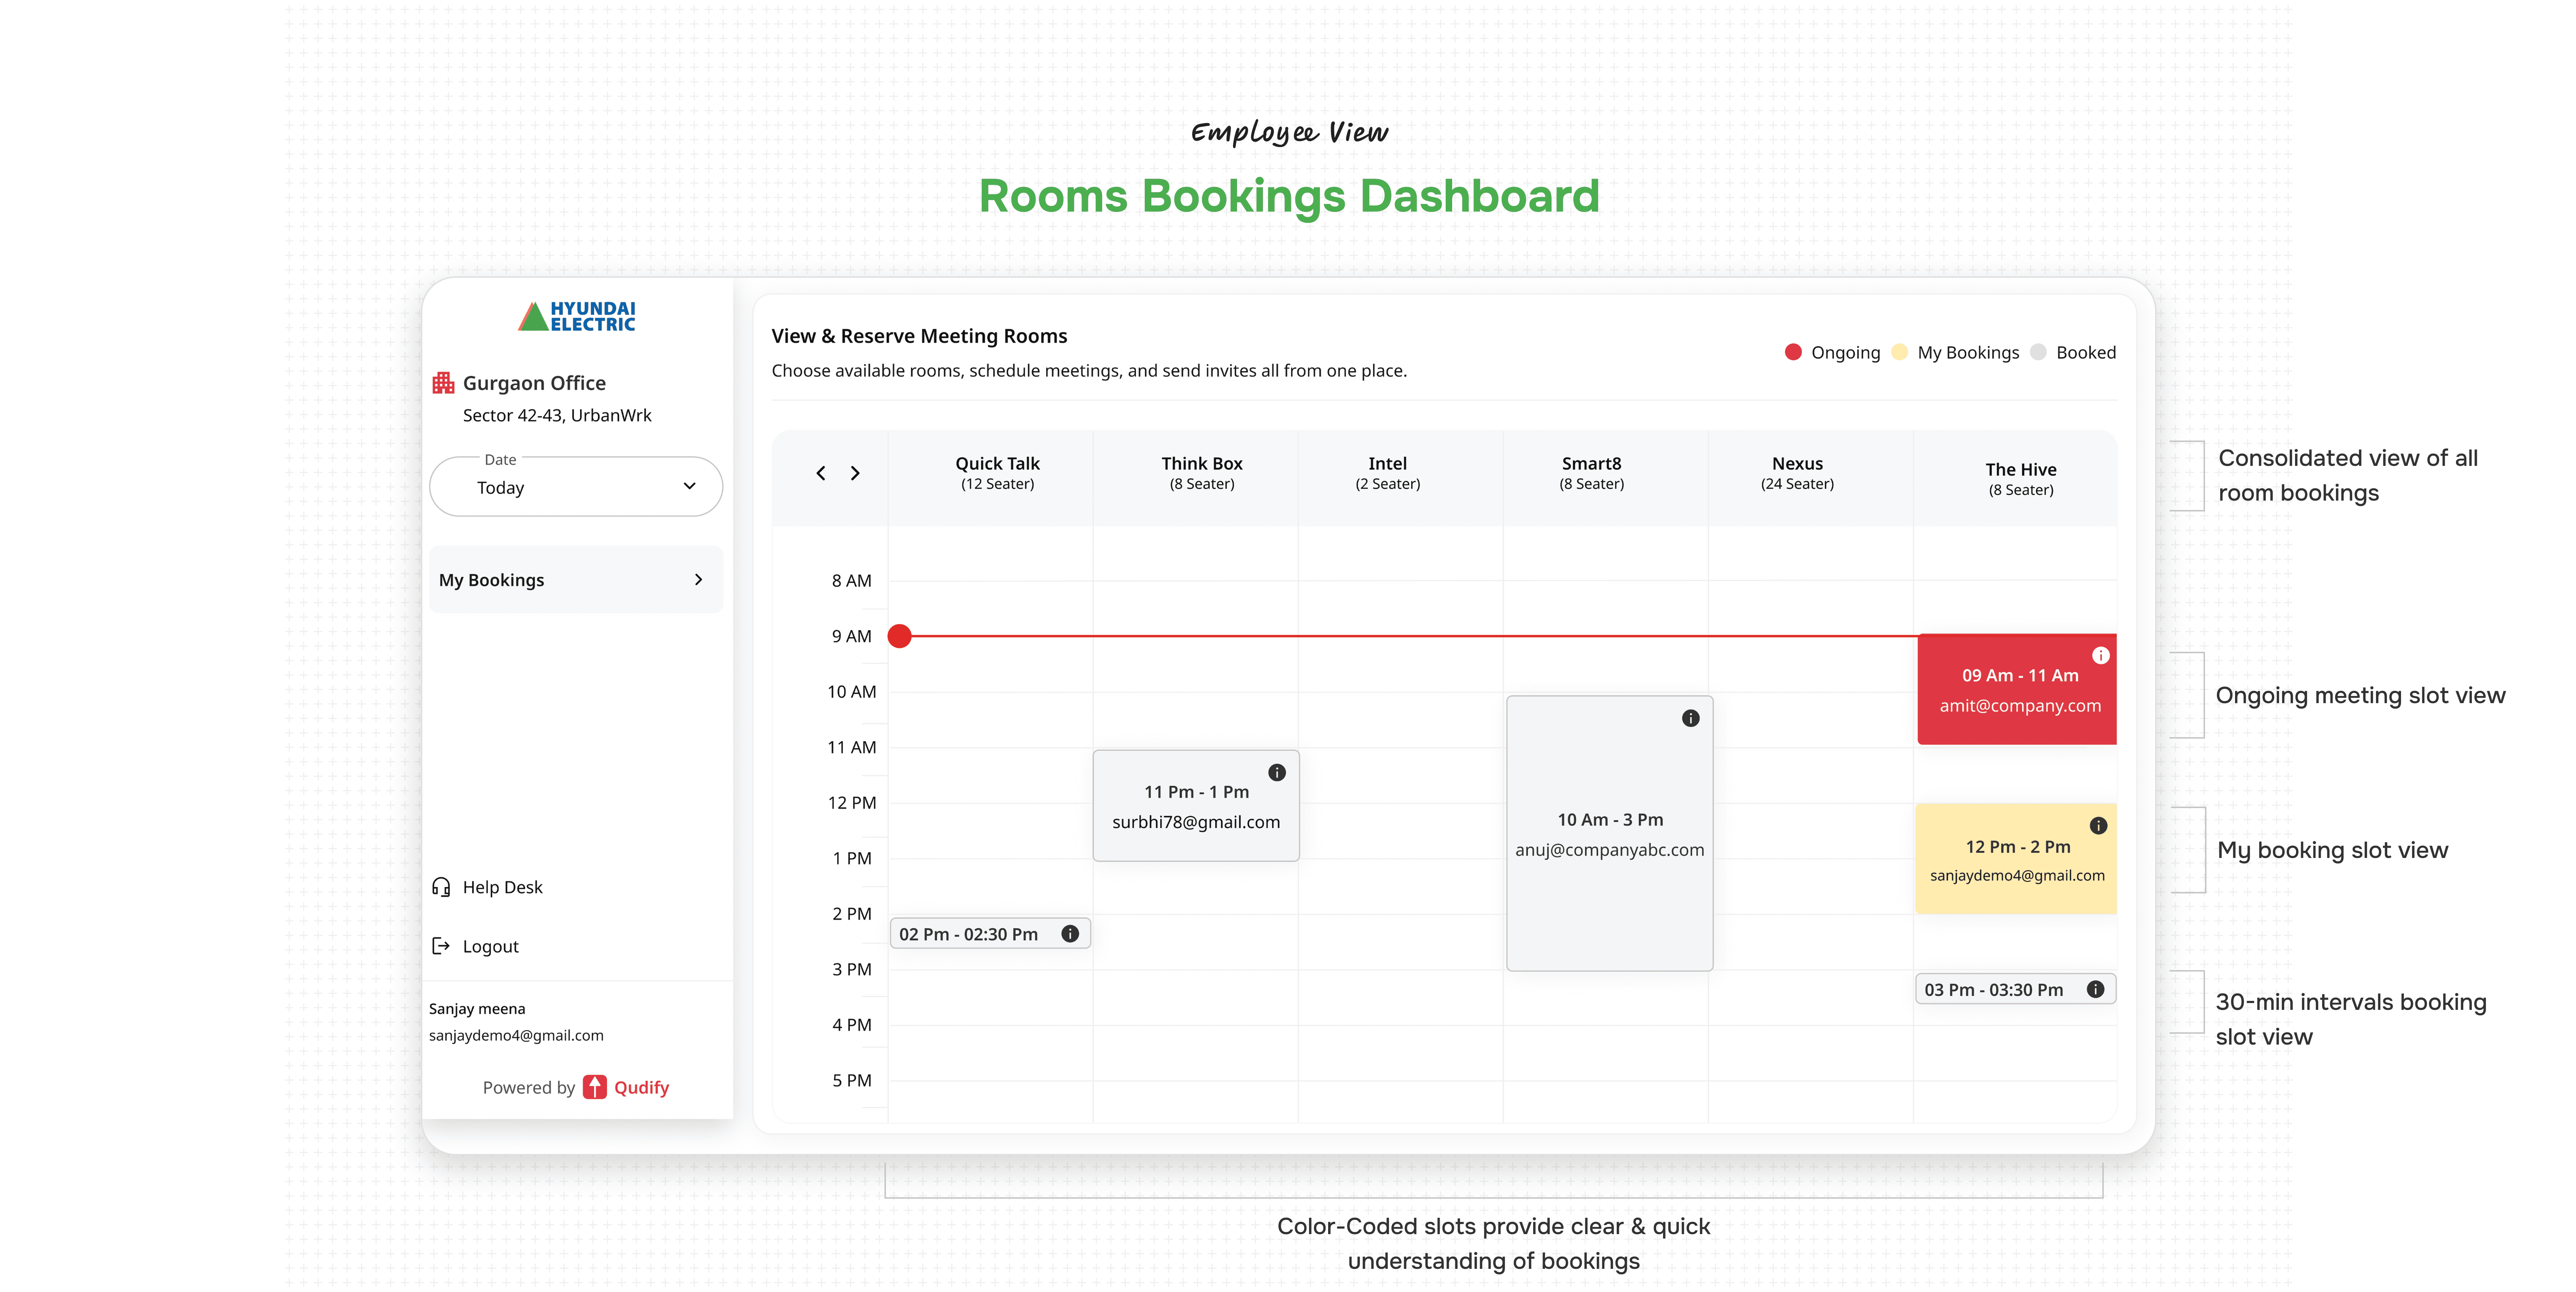Open the Date dropdown showing Today
The height and width of the screenshot is (1292, 2576).
tap(576, 487)
